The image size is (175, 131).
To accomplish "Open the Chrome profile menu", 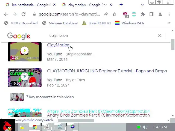I will 160,14.
